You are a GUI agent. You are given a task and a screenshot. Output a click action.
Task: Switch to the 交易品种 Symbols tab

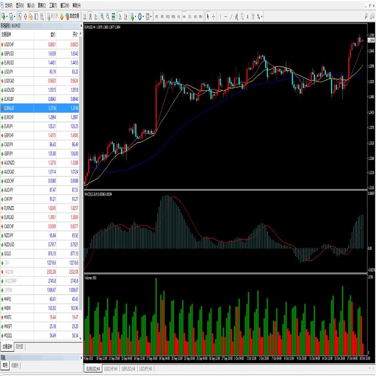tap(7, 346)
